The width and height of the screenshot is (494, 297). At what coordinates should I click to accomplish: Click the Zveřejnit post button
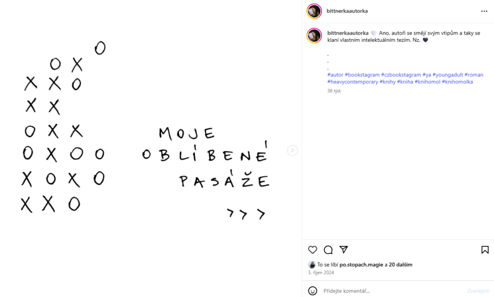(x=478, y=291)
